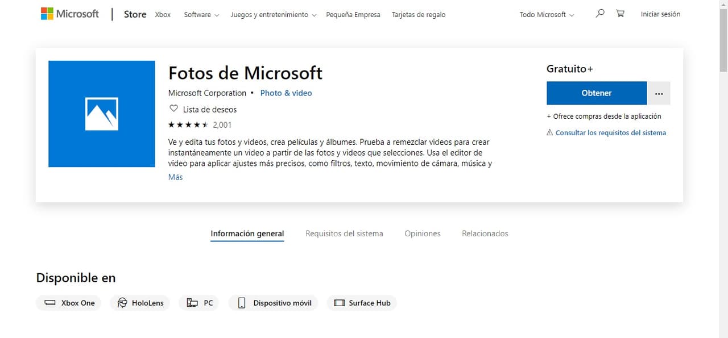Open the Photo & video category link
The image size is (728, 338).
[286, 93]
